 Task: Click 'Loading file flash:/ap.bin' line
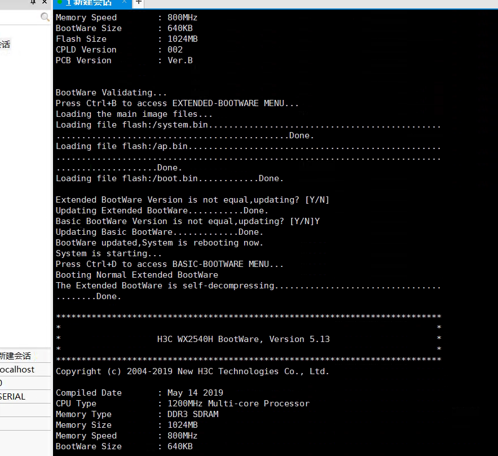point(248,147)
